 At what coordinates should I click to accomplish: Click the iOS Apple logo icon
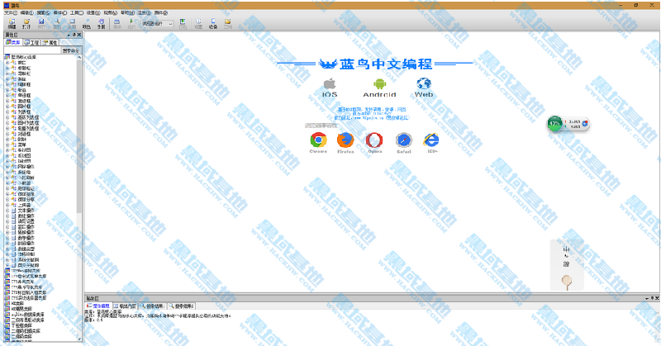tap(330, 83)
